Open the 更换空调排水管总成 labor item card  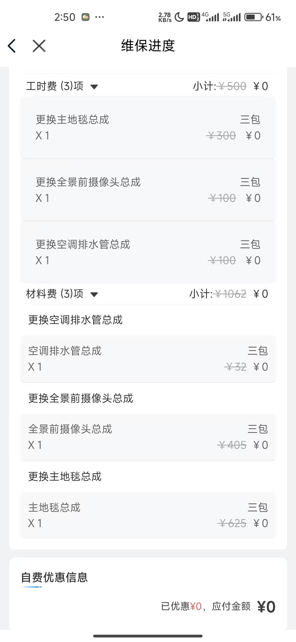[148, 252]
